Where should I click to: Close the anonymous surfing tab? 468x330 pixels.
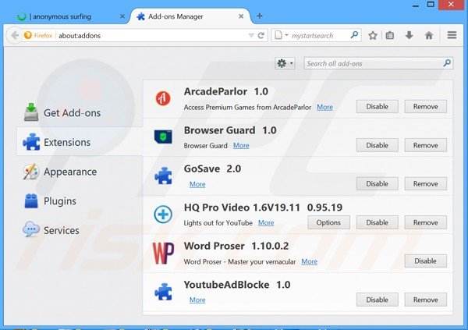coord(122,16)
